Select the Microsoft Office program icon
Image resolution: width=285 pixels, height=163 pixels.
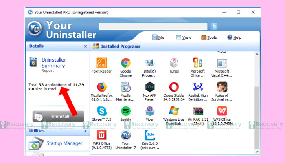tap(198, 63)
